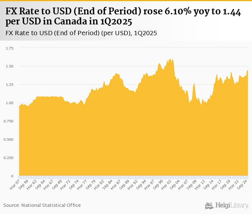This screenshot has width=252, height=214.
Task: Click the 1.00 y-axis value label
Action: pyautogui.click(x=9, y=103)
